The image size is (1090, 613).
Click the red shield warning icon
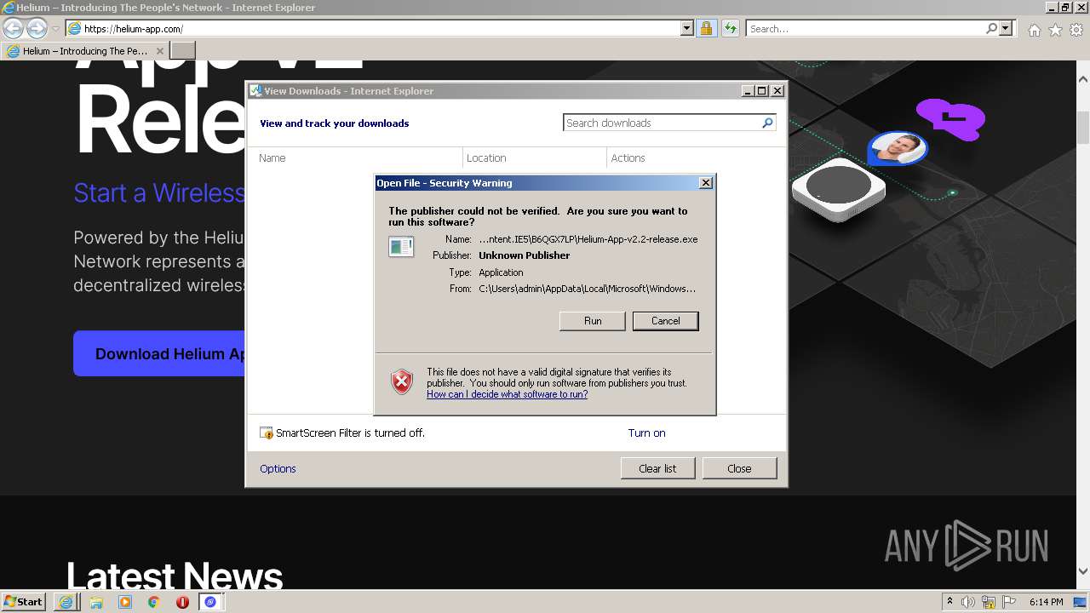point(402,381)
